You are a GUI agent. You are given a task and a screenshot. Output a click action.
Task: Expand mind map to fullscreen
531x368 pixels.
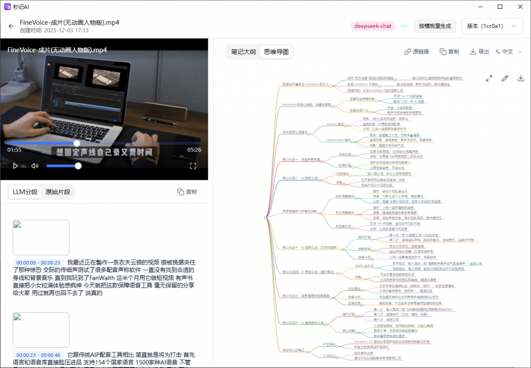(488, 78)
